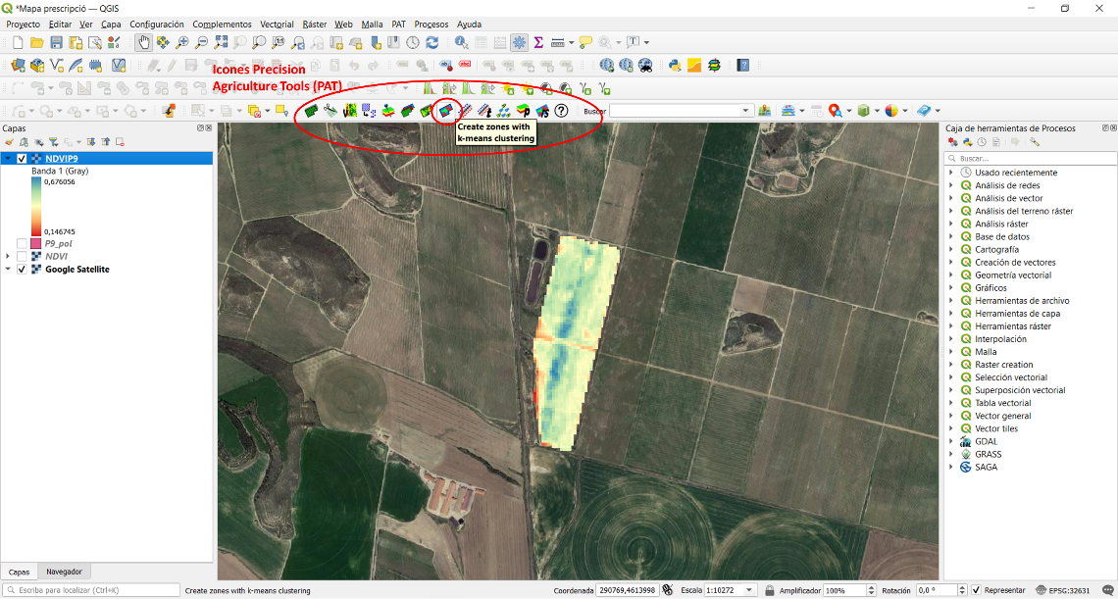Uncheck the Google Satellite layer checkbox

coord(23,270)
